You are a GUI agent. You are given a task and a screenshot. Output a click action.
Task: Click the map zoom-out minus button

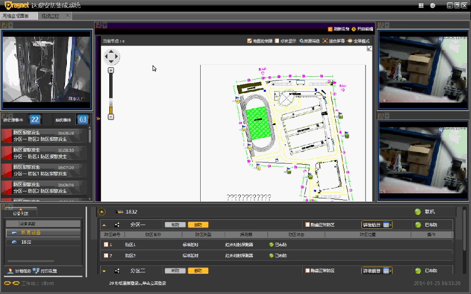click(x=111, y=117)
